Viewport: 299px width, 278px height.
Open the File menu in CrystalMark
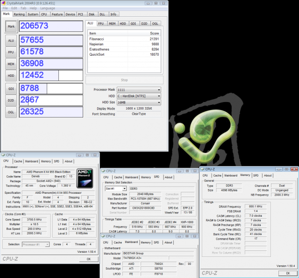pyautogui.click(x=5, y=8)
